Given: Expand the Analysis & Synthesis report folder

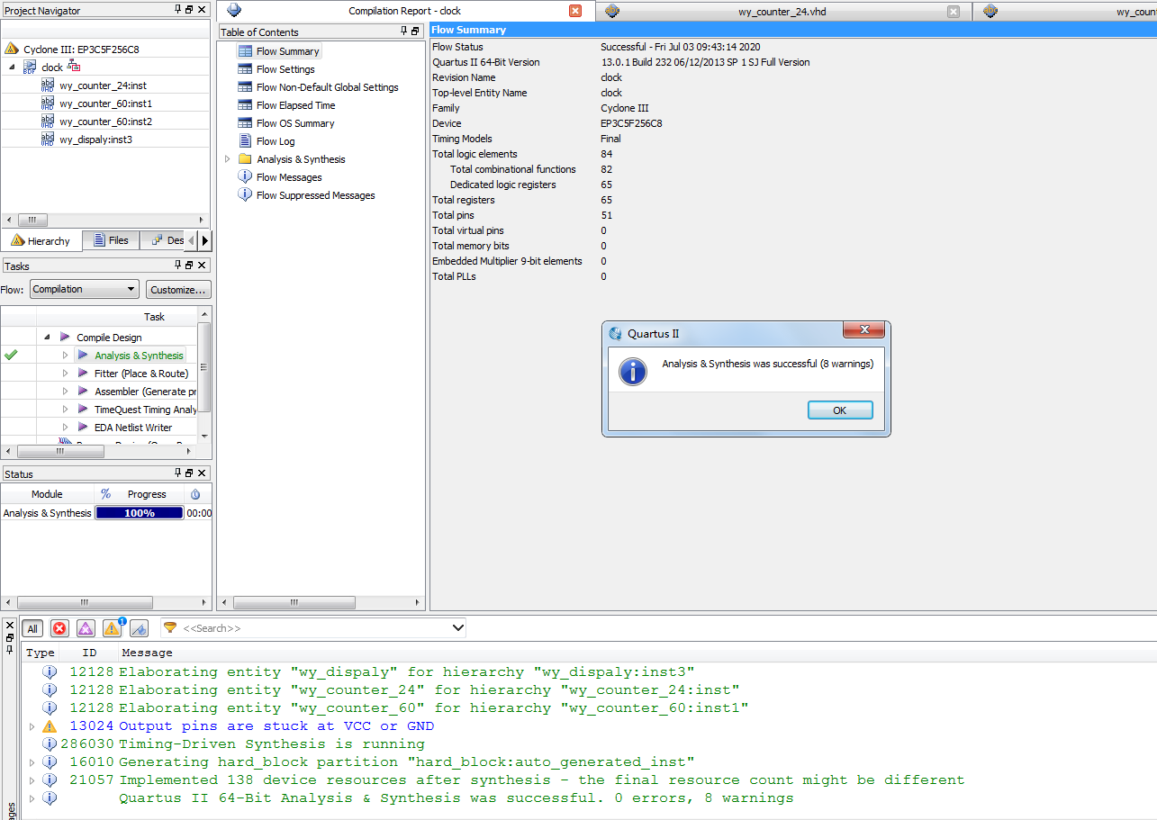Looking at the screenshot, I should click(227, 159).
